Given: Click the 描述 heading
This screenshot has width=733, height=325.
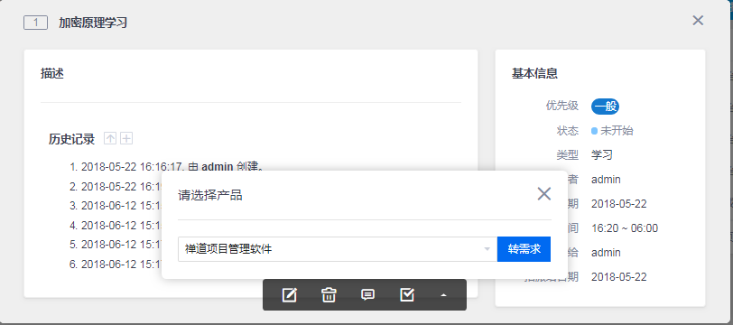Looking at the screenshot, I should [52, 73].
